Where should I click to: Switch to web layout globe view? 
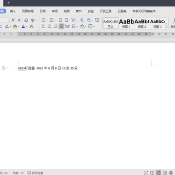click(171, 173)
